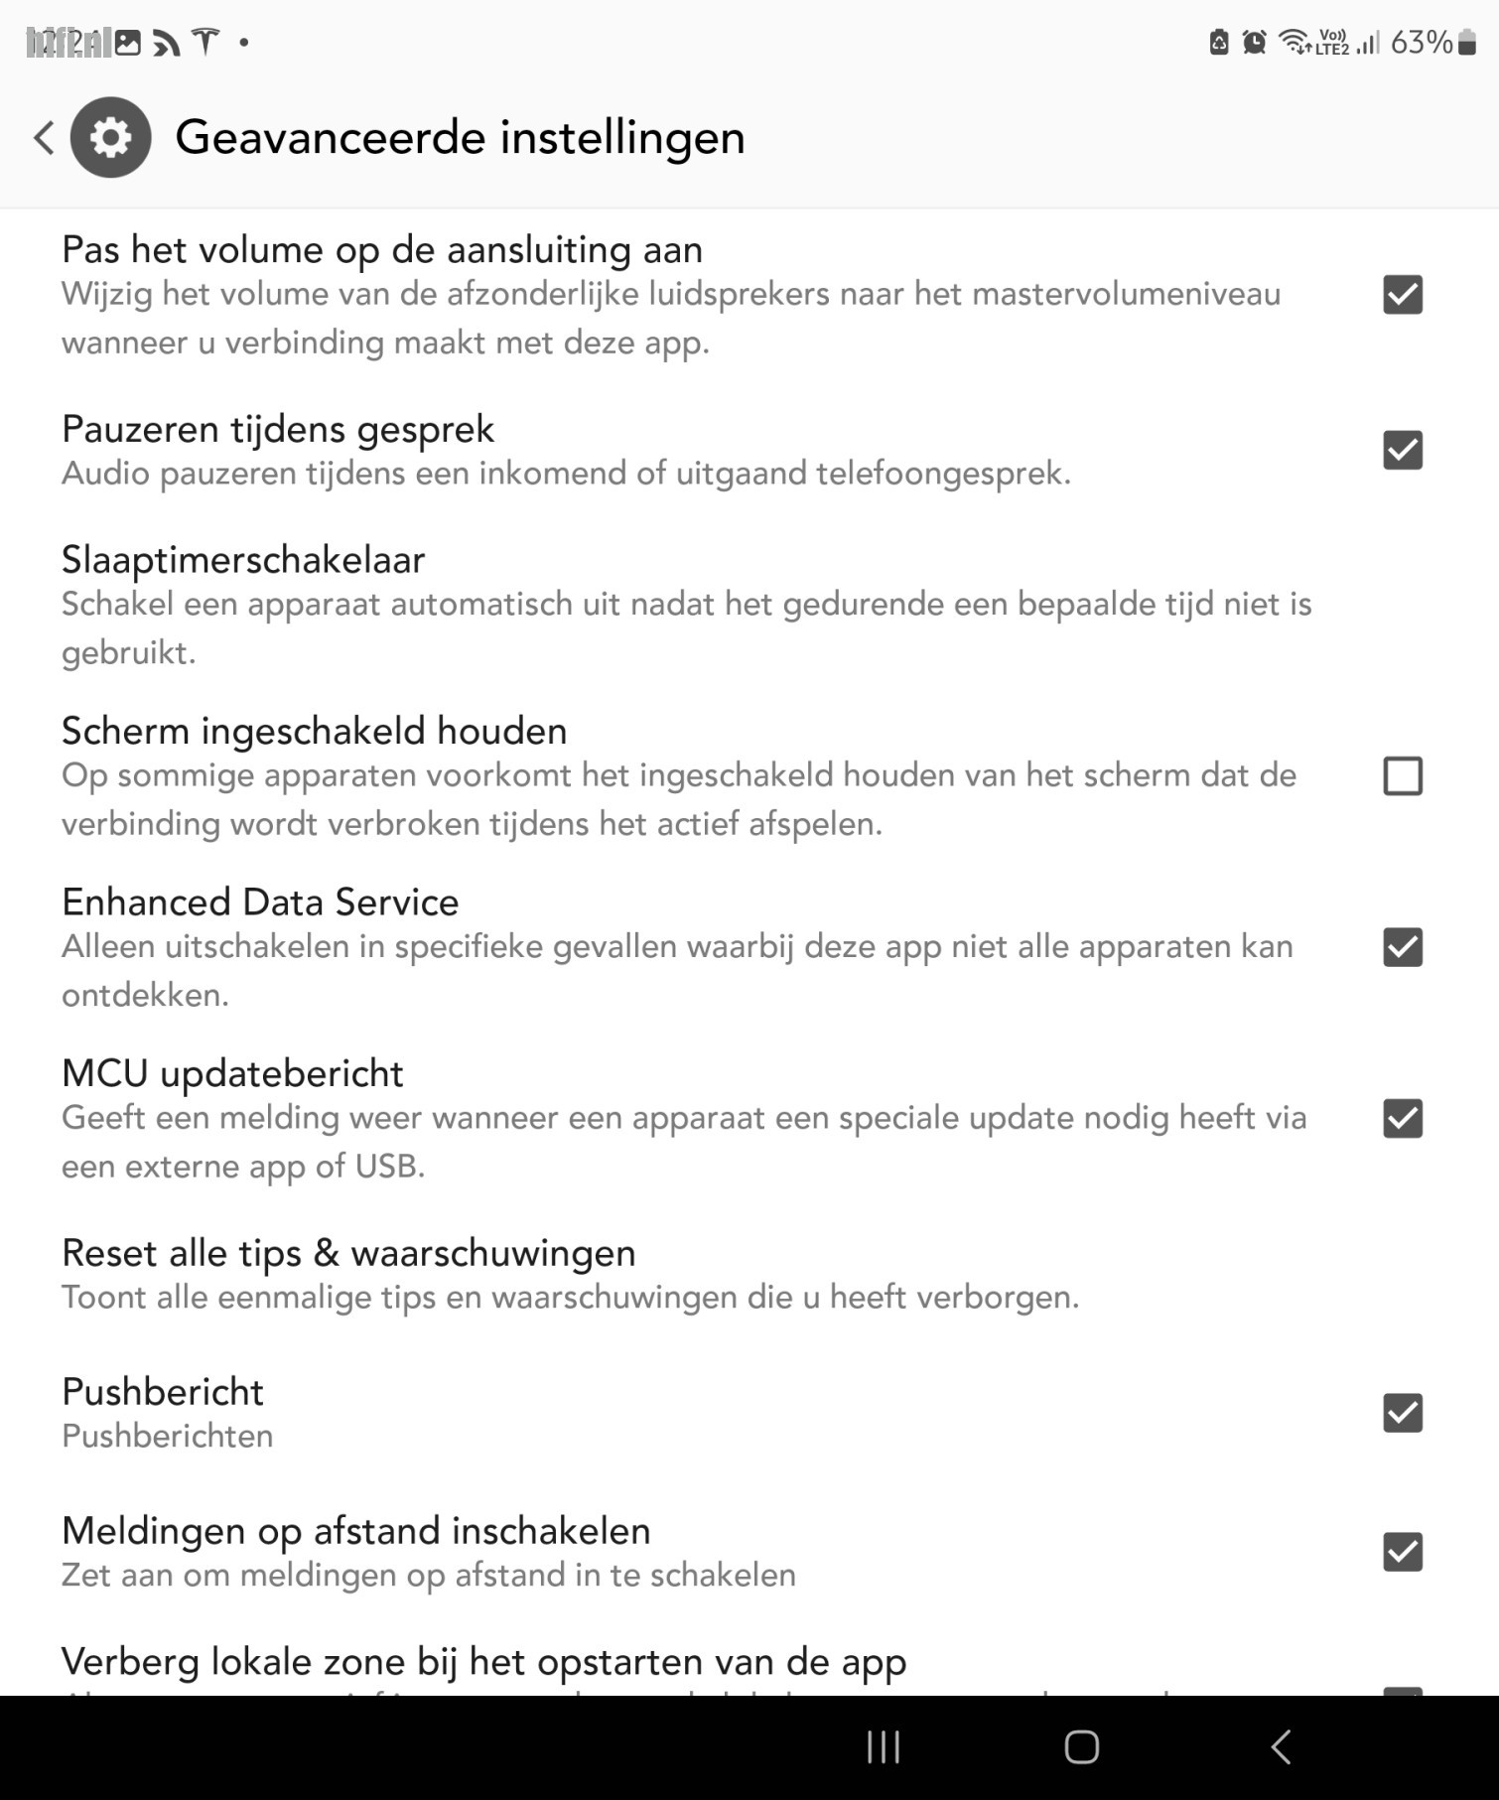
Task: Uncheck the MCU updatebericht option
Action: click(x=1402, y=1119)
